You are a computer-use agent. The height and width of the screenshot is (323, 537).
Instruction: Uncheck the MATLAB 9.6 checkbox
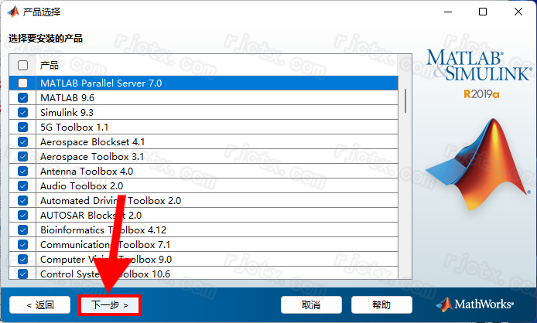click(23, 98)
